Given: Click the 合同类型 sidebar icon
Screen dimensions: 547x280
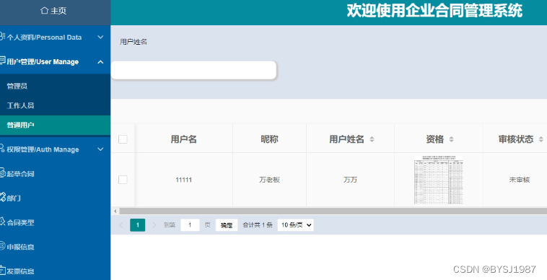Looking at the screenshot, I should [x=2, y=222].
